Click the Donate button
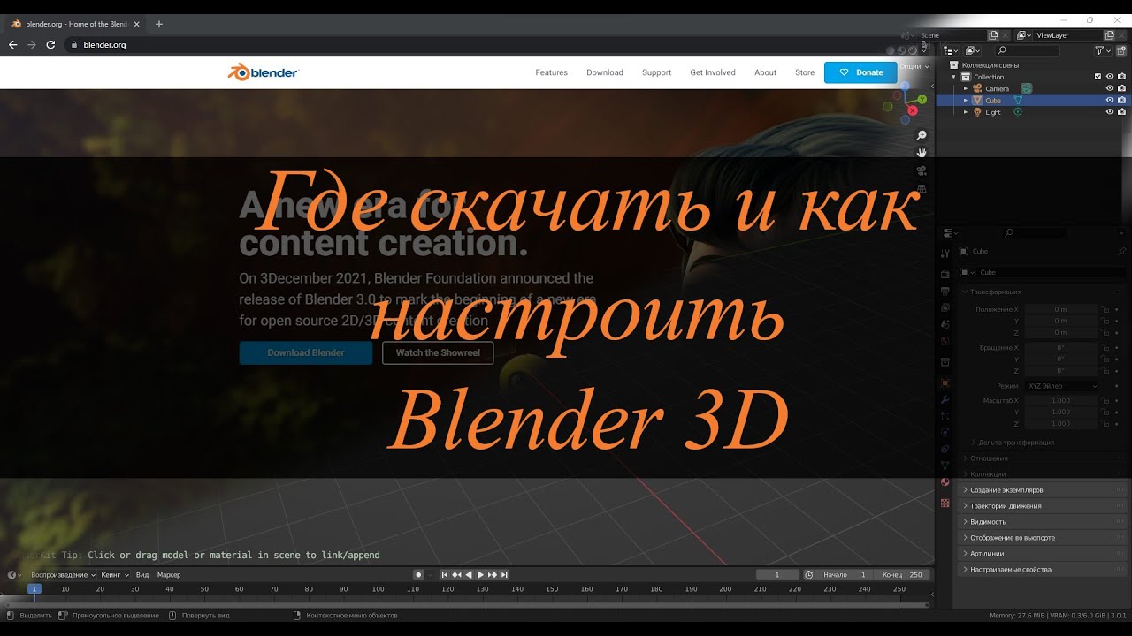This screenshot has height=636, width=1132. point(860,72)
